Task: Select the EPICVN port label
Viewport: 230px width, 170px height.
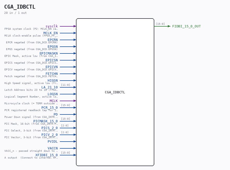Action: 52,67
